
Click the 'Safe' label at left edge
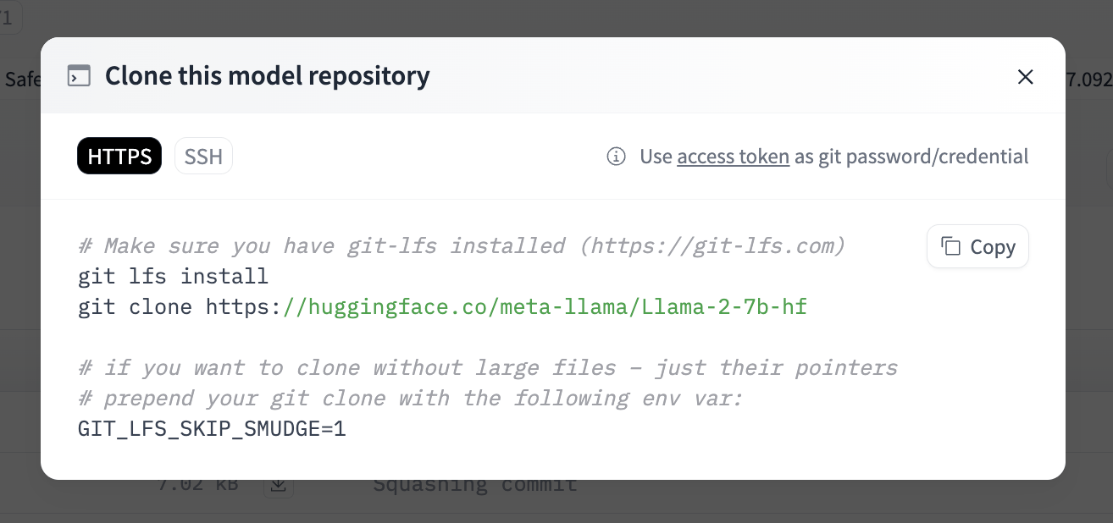click(22, 80)
